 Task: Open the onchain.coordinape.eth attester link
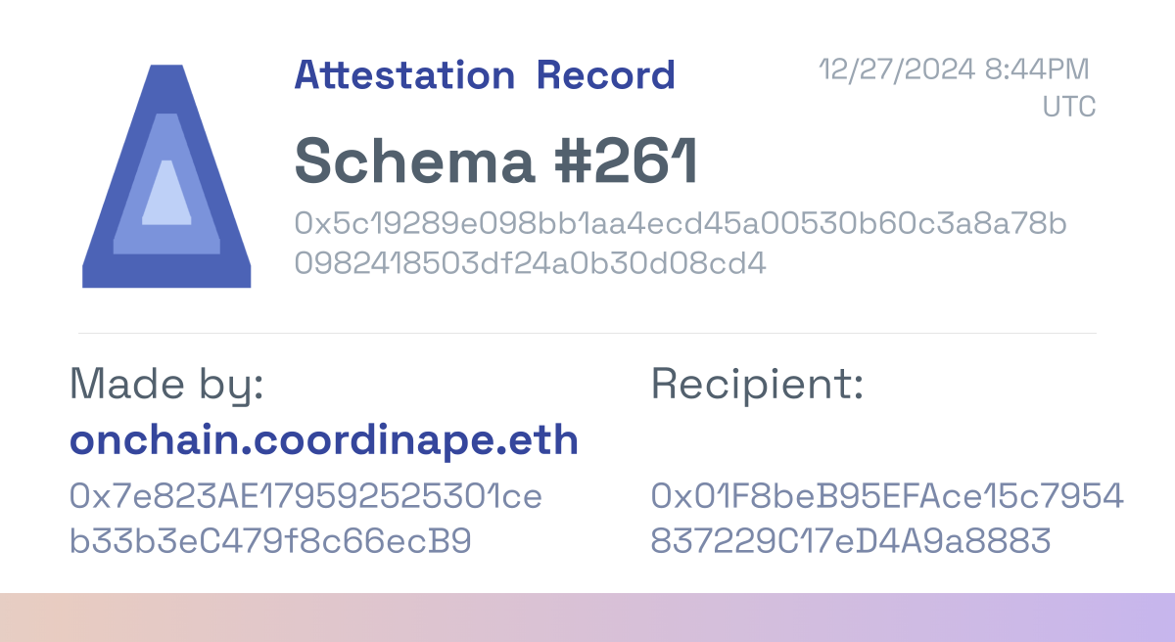(x=324, y=441)
